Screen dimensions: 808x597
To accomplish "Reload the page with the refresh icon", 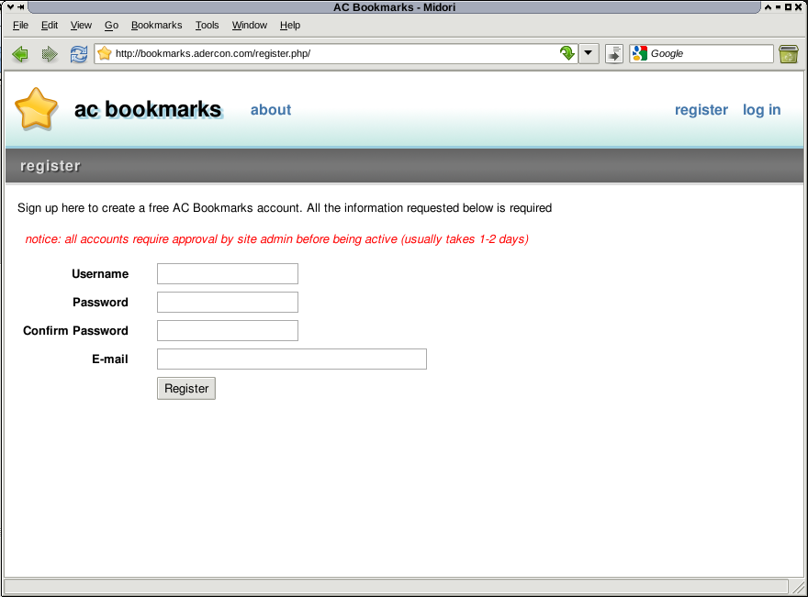I will click(78, 53).
